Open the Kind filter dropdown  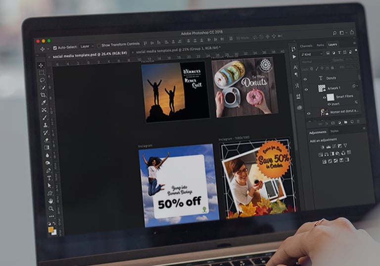point(312,54)
